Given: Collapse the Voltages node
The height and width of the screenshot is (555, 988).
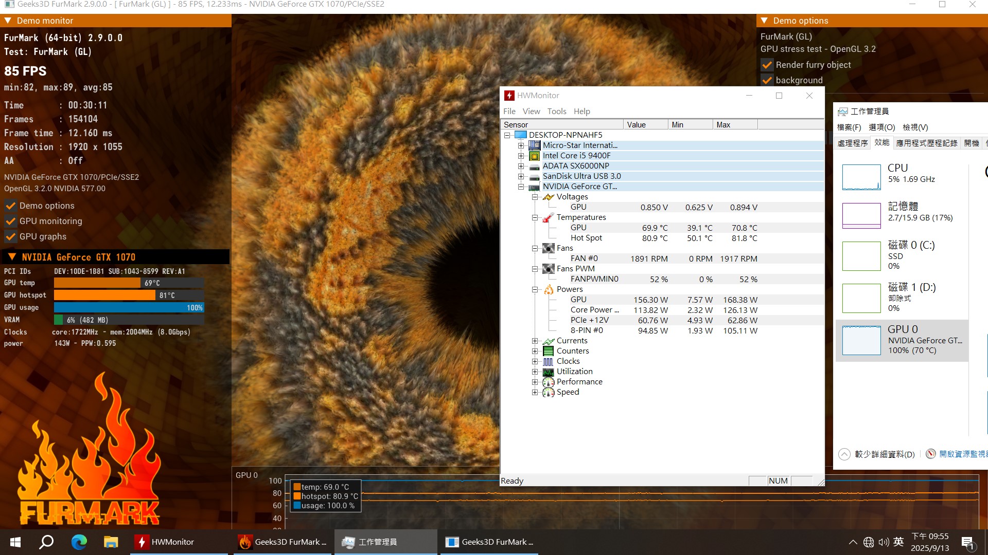Looking at the screenshot, I should 535,197.
